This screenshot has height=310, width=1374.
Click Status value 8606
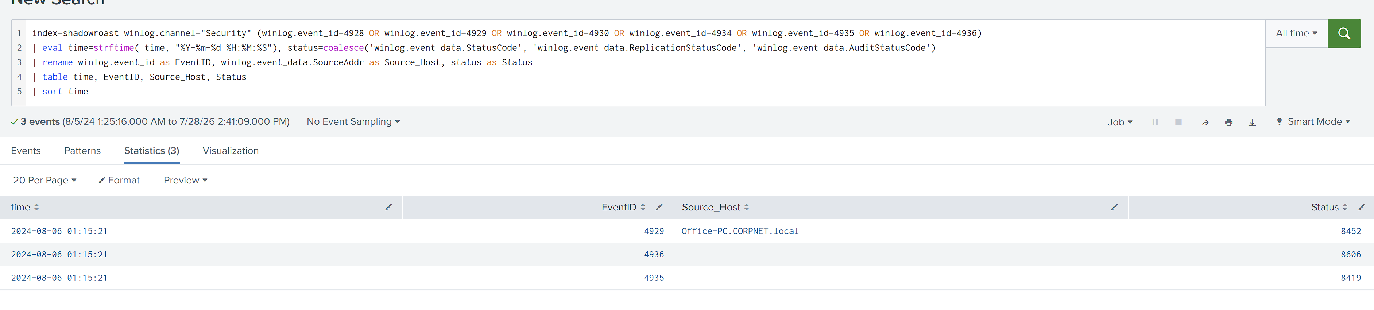[x=1351, y=255]
